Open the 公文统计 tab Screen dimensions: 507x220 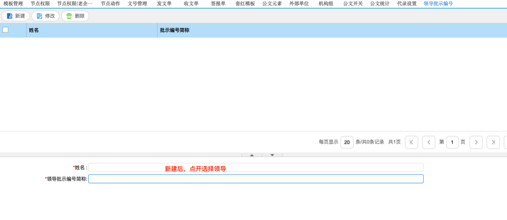(x=380, y=4)
